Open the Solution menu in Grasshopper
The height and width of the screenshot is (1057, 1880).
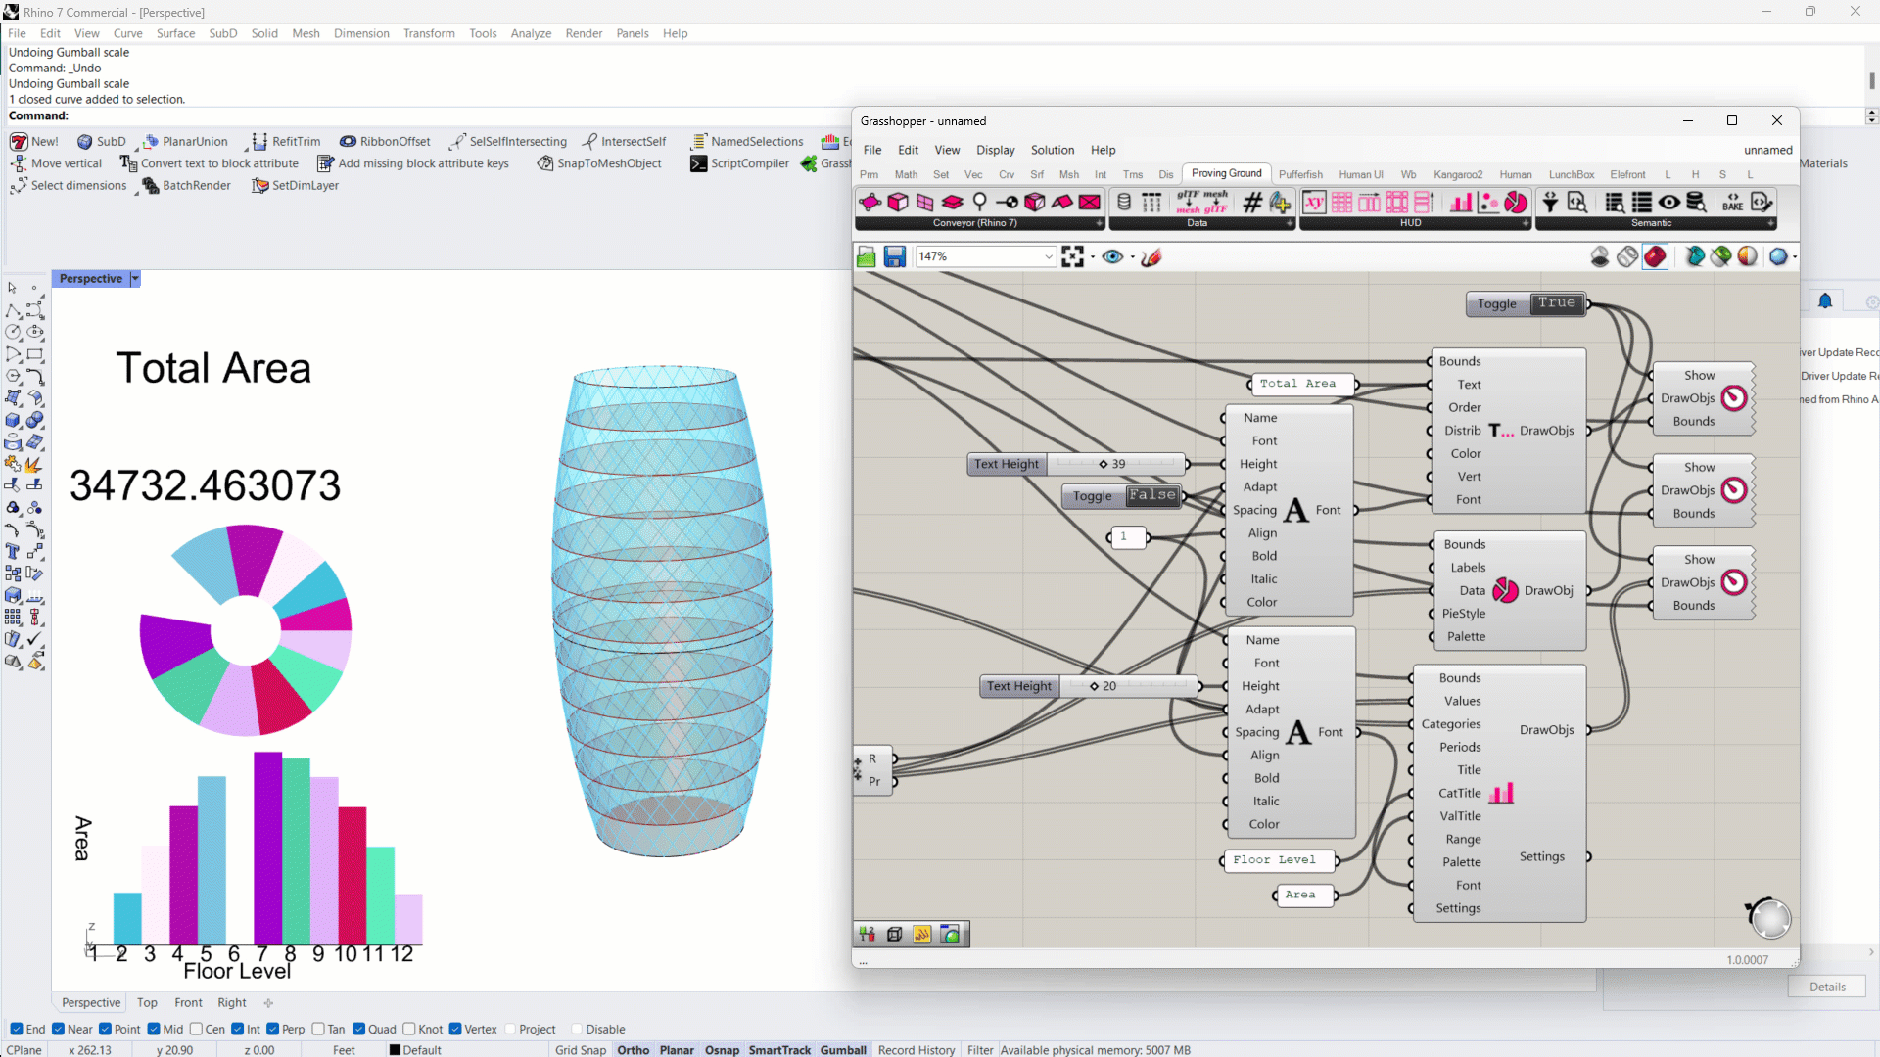coord(1052,150)
